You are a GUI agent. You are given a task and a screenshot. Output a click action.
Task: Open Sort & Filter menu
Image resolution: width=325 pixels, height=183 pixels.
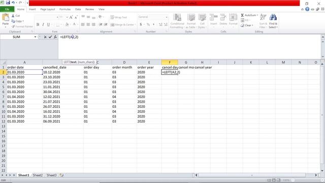click(x=263, y=21)
